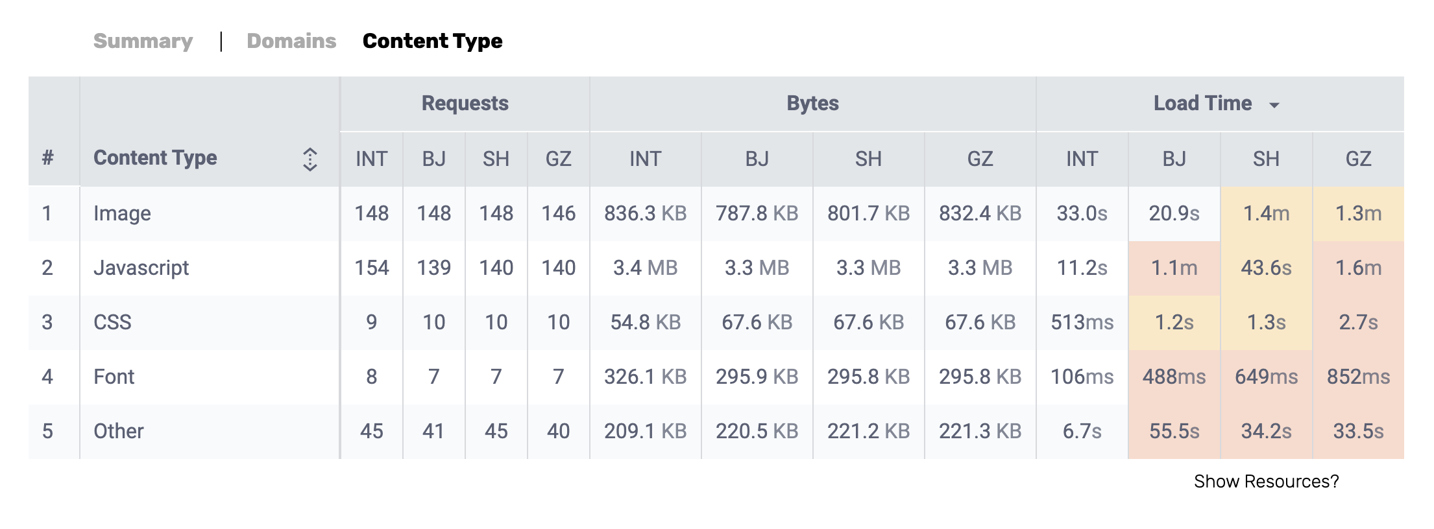
Task: Select the Content Type tab
Action: [x=432, y=41]
